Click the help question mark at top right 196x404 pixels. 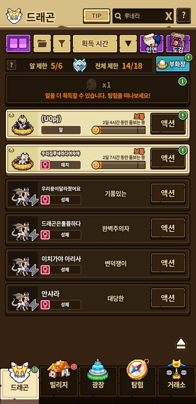click(x=183, y=16)
